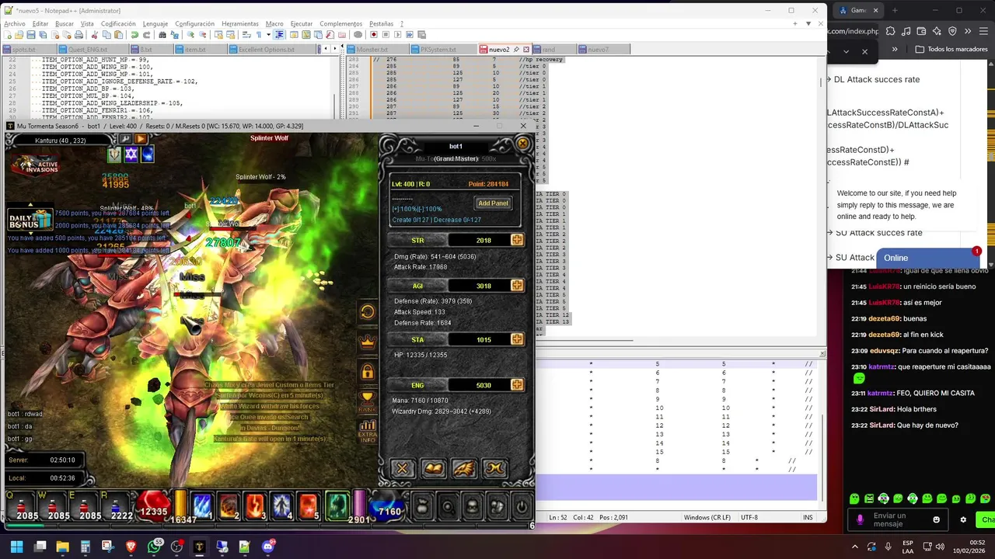Open the Extra Info chart button
Screen dimensions: 995x559
click(x=367, y=431)
